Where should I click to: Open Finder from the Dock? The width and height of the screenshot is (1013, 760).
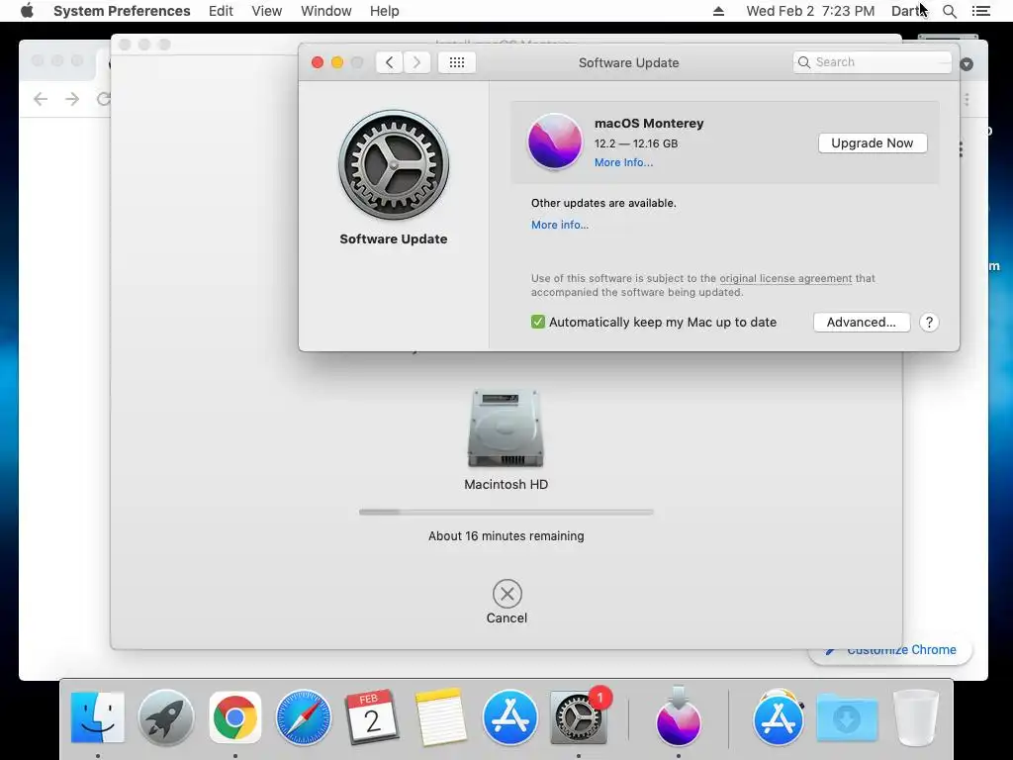click(x=98, y=717)
